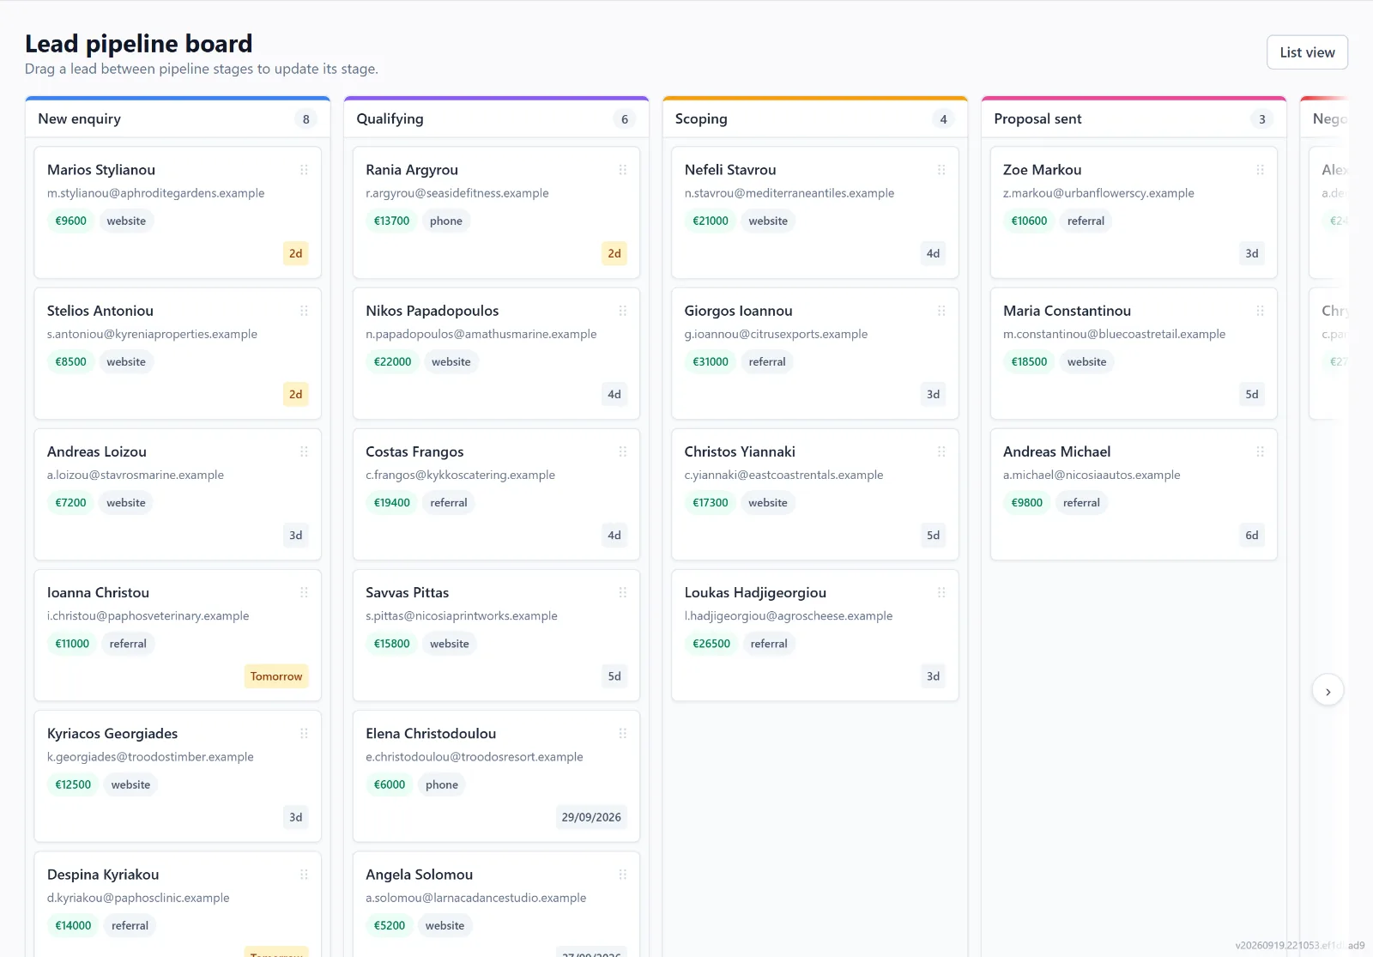Click the €22000 value on Nikos Papadopoulos

pyautogui.click(x=392, y=362)
